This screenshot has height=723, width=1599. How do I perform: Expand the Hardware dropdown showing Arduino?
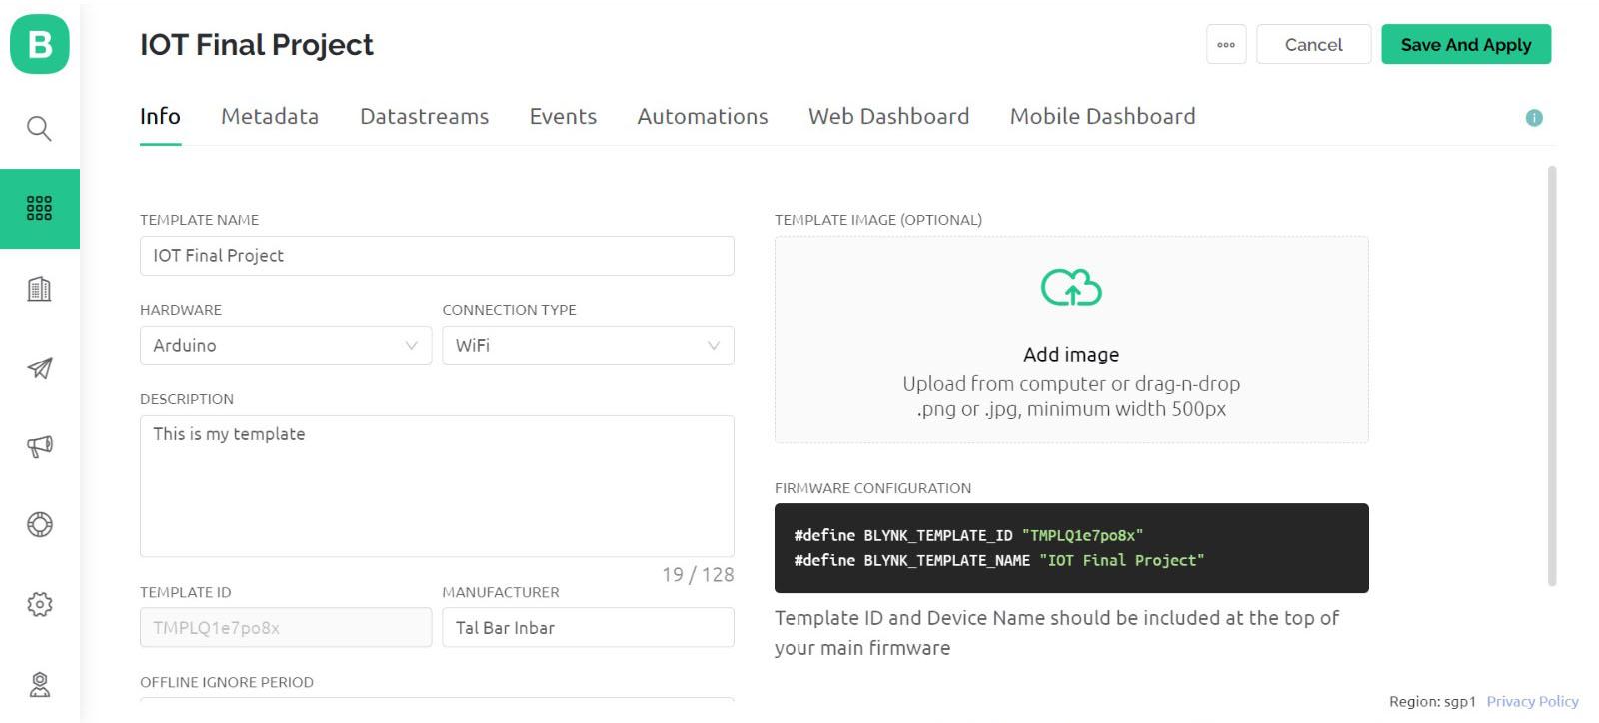[286, 346]
